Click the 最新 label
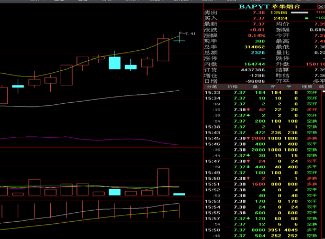325x239 pixels. coord(210,24)
